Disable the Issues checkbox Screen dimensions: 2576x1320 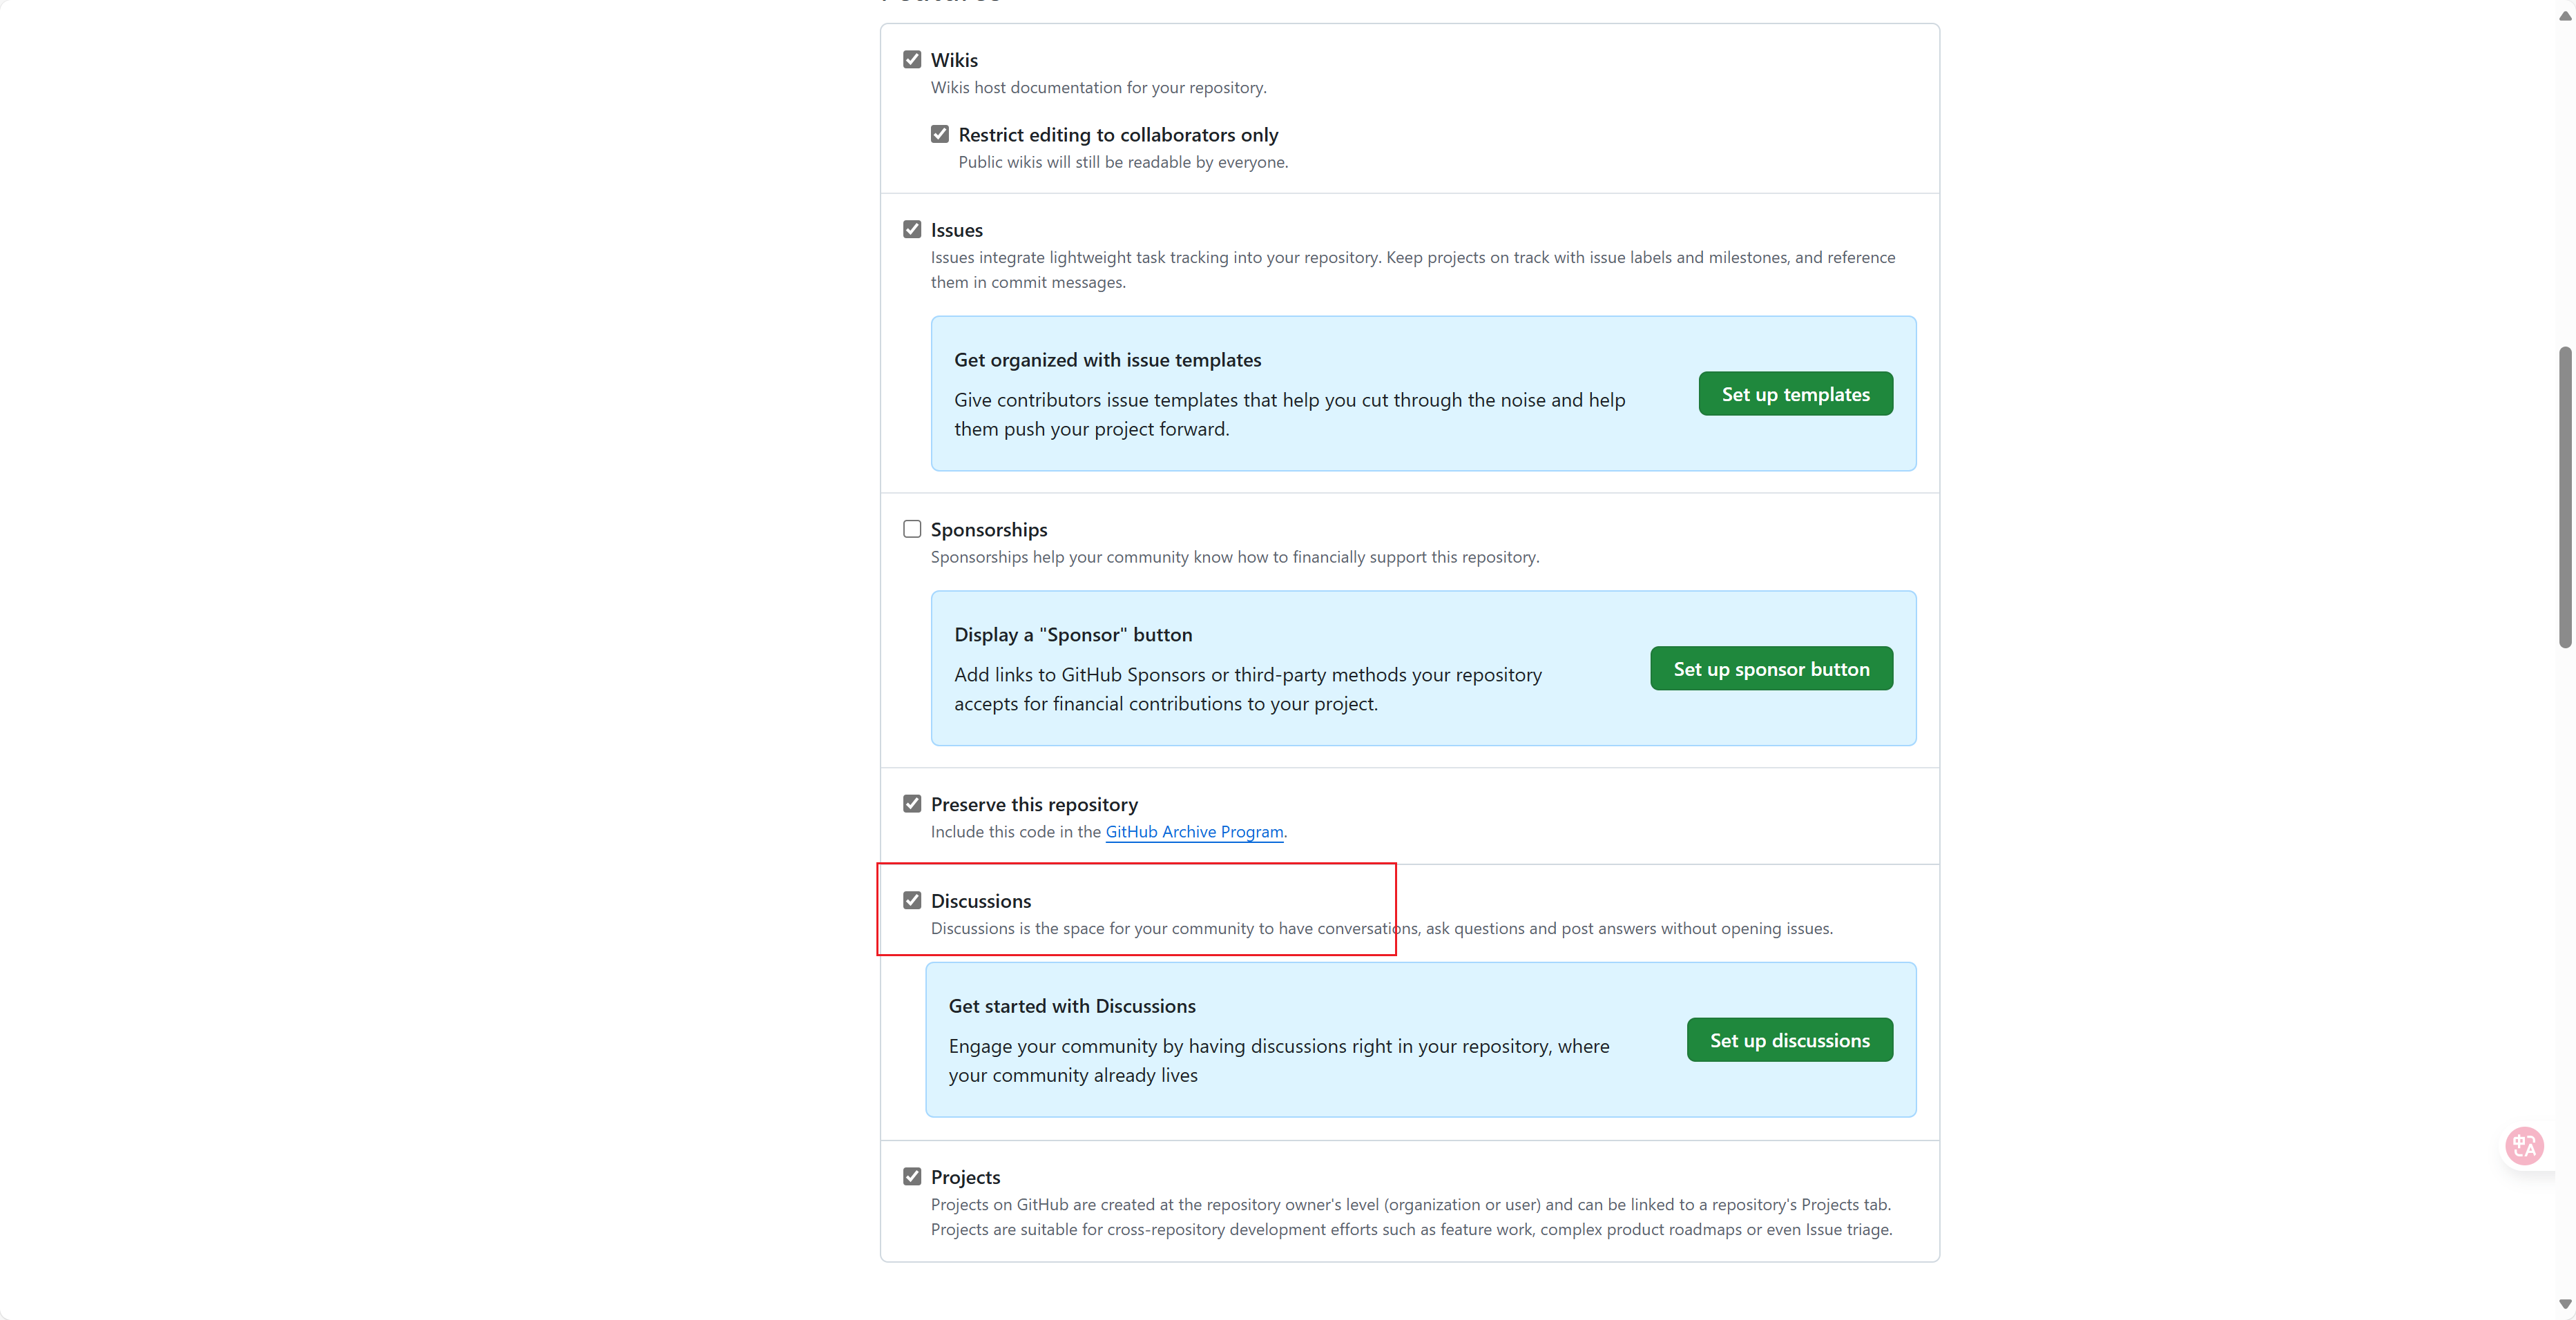(912, 230)
